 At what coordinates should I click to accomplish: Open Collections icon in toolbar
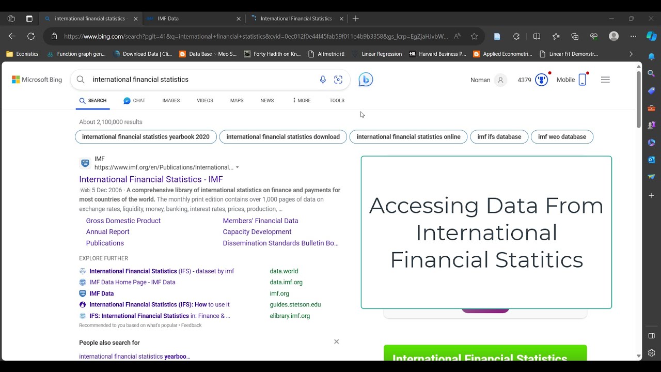(575, 36)
